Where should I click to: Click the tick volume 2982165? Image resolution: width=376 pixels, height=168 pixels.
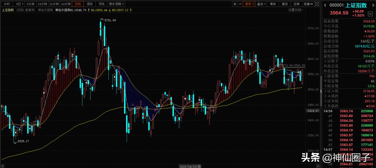366,164
